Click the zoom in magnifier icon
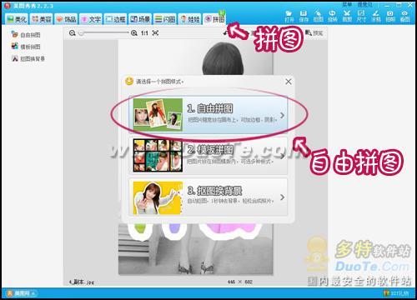417x300 pixels. (134, 33)
